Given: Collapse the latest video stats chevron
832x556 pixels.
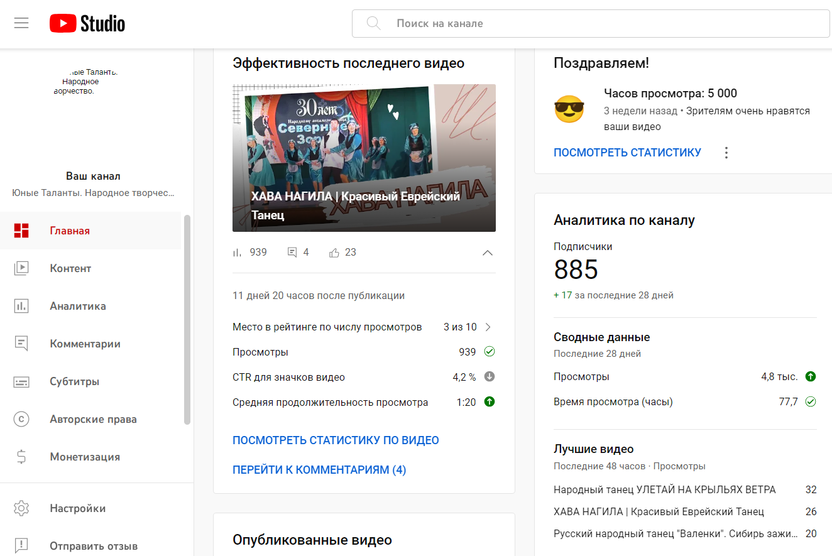Looking at the screenshot, I should coord(488,253).
